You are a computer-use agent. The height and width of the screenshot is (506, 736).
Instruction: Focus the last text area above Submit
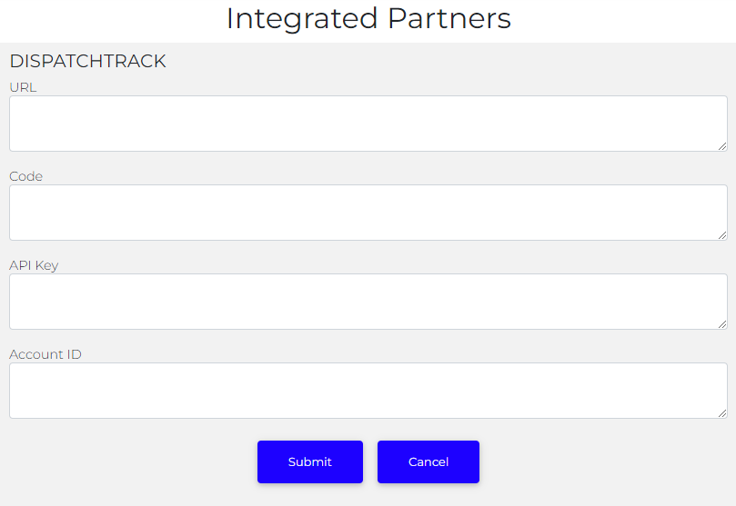pos(368,390)
